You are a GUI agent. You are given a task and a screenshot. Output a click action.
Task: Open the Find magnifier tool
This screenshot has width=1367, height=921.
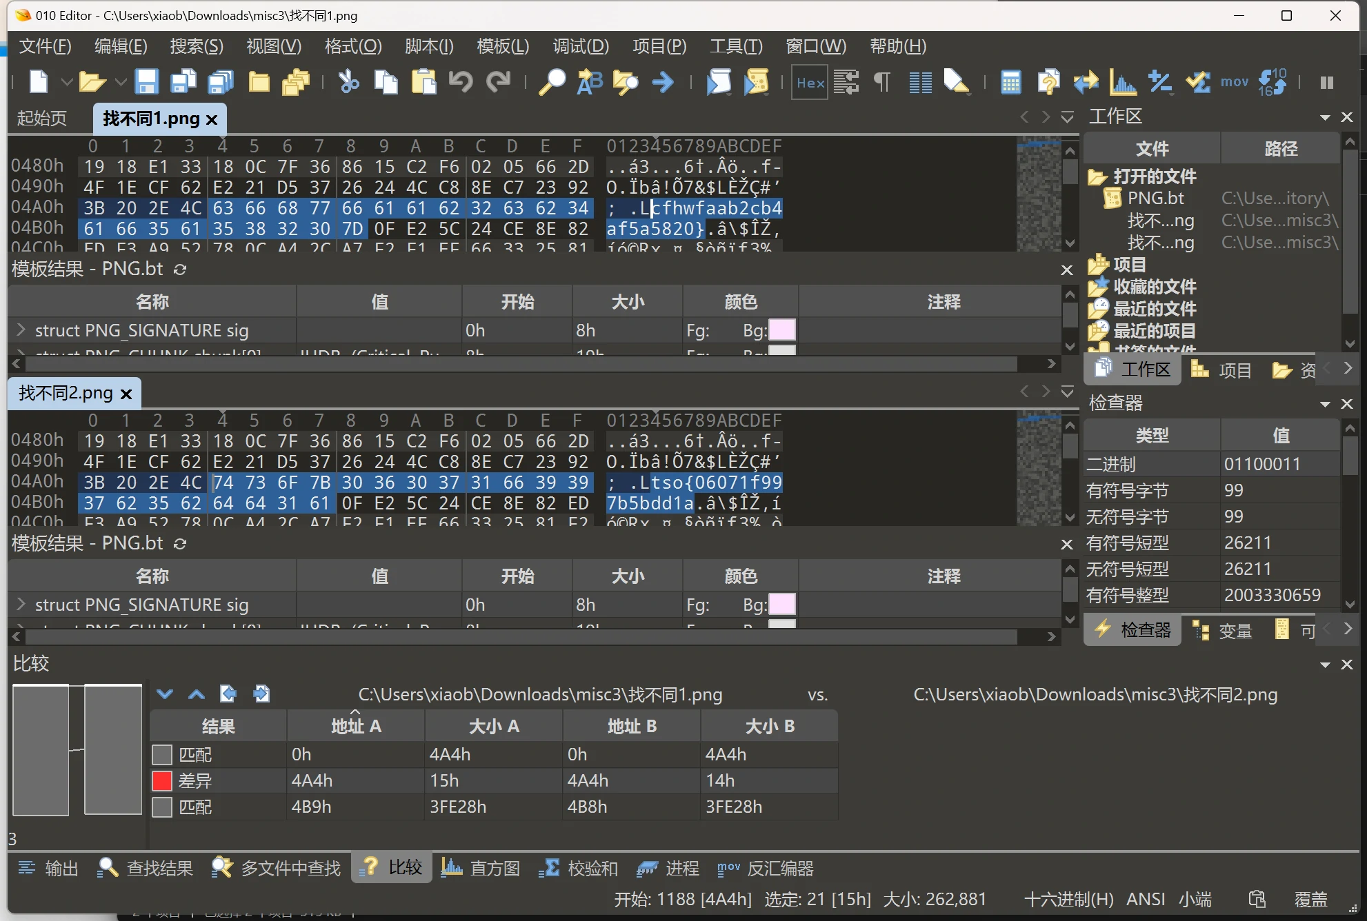[x=552, y=82]
